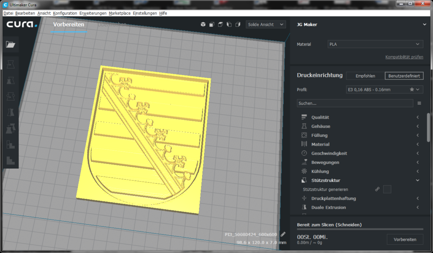Switch to top view camera icon
Image resolution: width=433 pixels, height=253 pixels.
[x=220, y=24]
